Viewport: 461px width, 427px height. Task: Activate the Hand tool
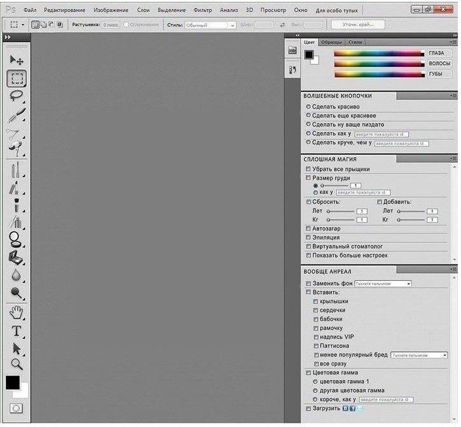point(17,312)
